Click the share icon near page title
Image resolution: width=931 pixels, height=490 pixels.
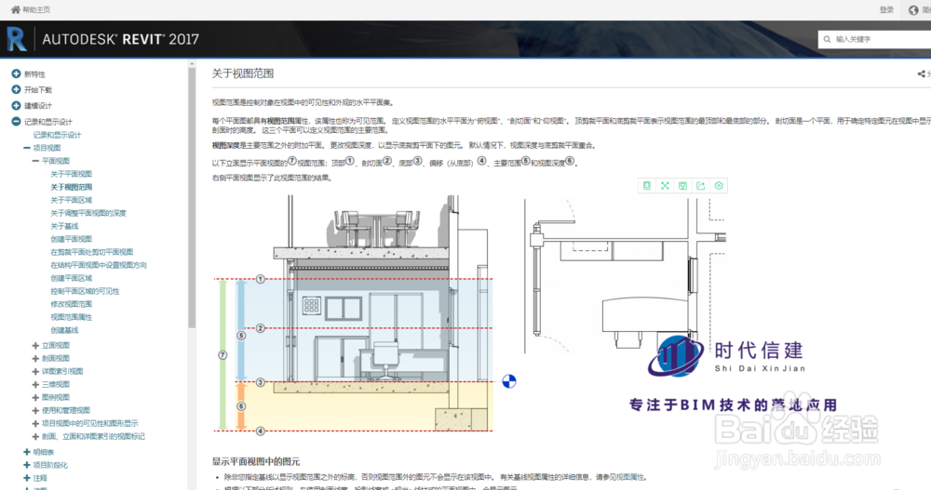click(x=921, y=74)
